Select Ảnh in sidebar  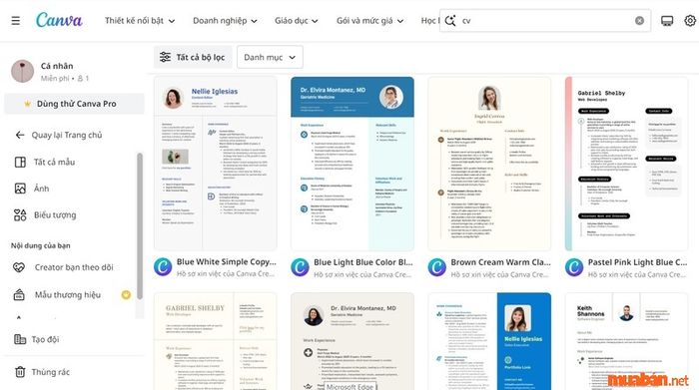coord(42,189)
